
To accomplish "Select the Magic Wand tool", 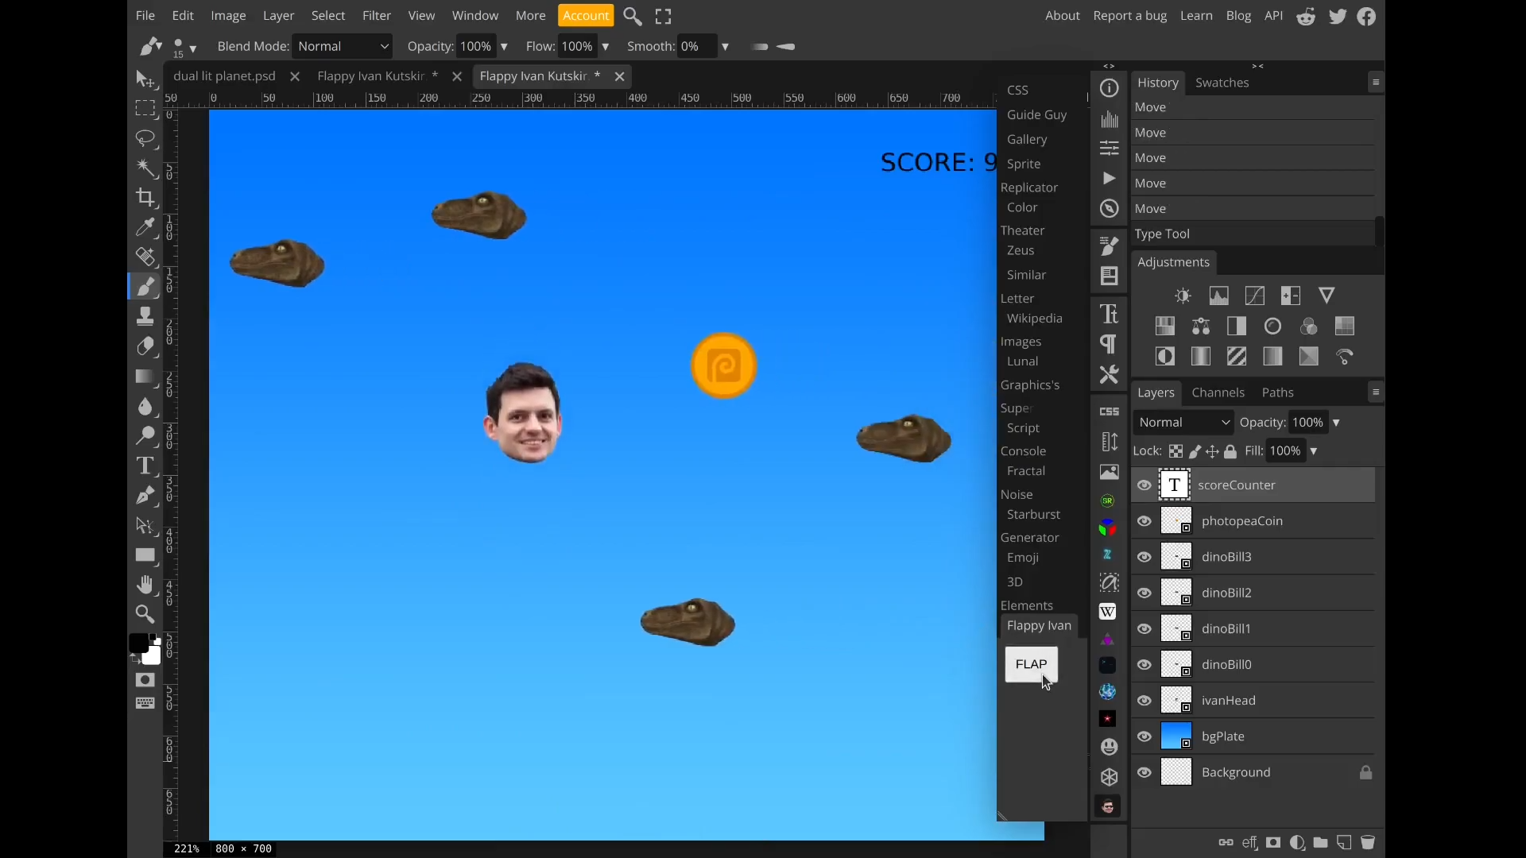I will point(145,168).
